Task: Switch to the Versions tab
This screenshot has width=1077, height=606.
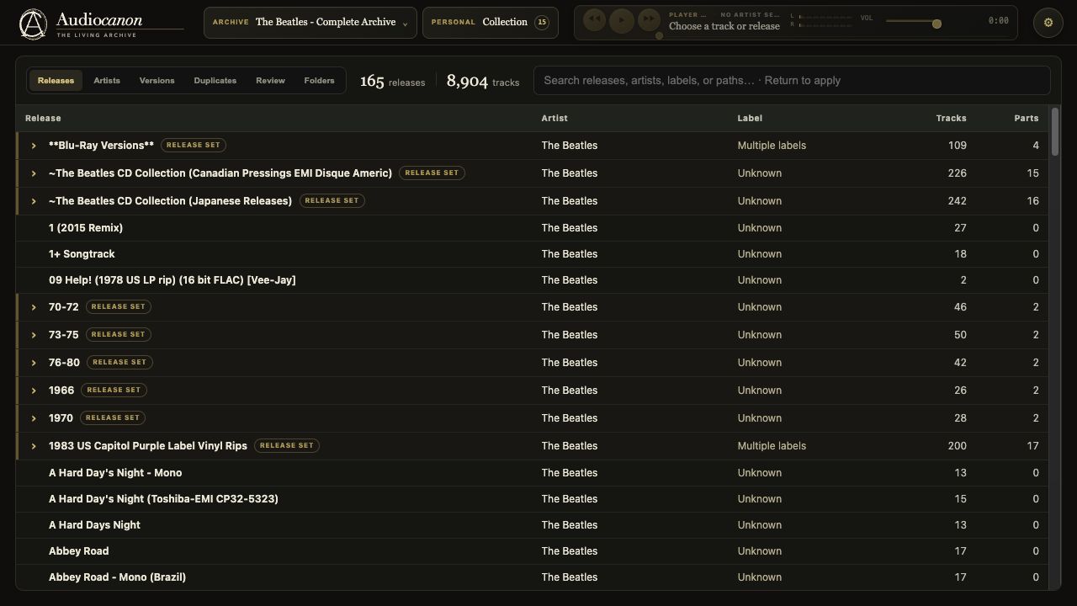Action: pos(157,81)
